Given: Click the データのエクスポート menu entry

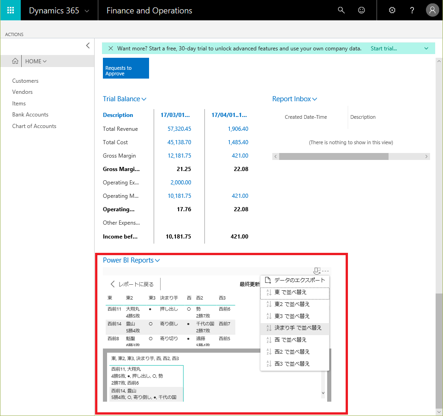Looking at the screenshot, I should pos(295,280).
